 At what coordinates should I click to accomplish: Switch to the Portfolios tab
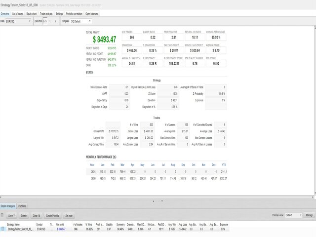point(22,206)
